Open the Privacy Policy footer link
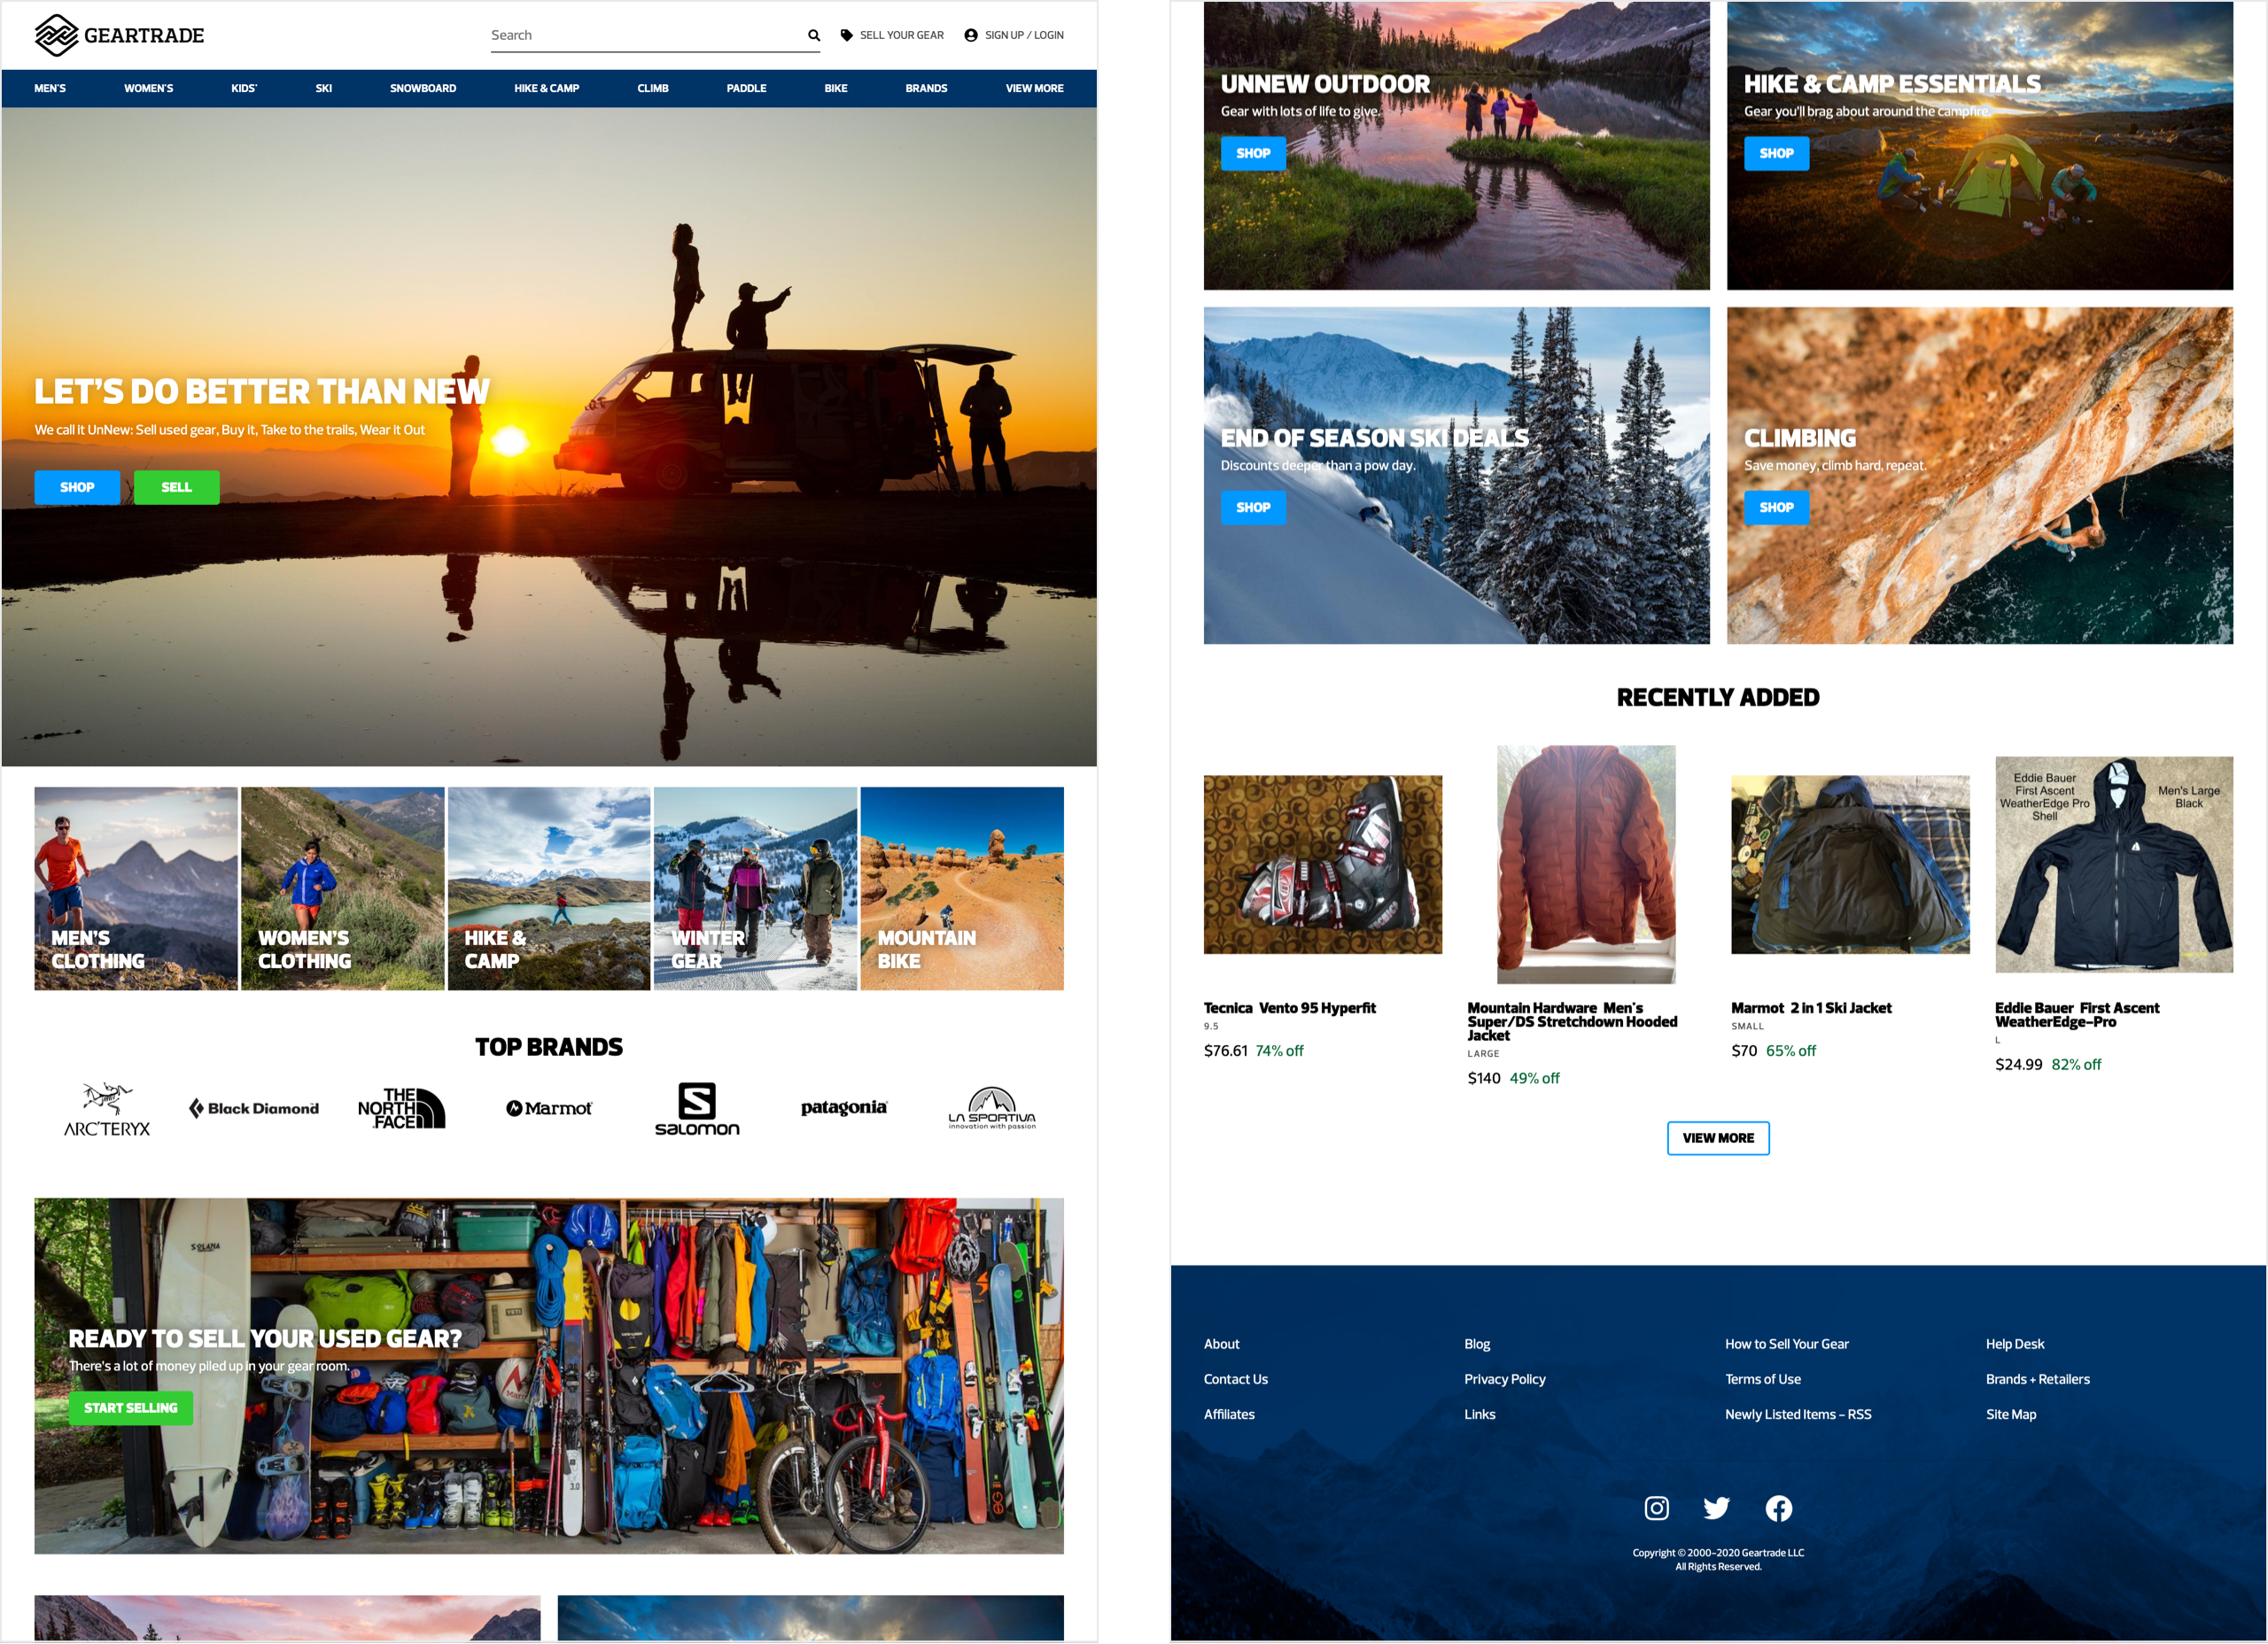The height and width of the screenshot is (1644, 2268). coord(1504,1379)
